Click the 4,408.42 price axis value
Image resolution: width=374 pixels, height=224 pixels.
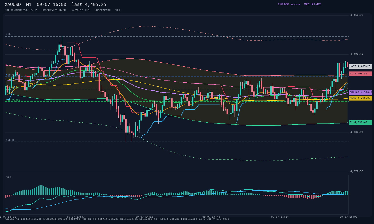pos(357,54)
